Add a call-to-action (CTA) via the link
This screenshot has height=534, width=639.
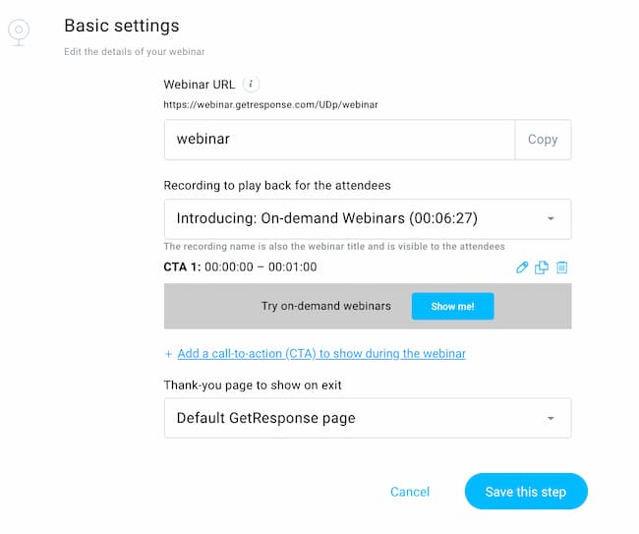[321, 354]
